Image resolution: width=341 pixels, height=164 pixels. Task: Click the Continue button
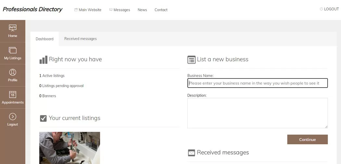coord(307,139)
